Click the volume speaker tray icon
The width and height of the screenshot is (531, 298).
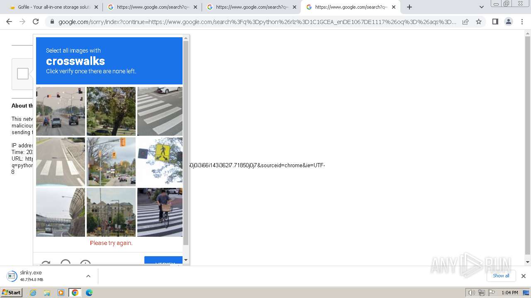pos(472,293)
